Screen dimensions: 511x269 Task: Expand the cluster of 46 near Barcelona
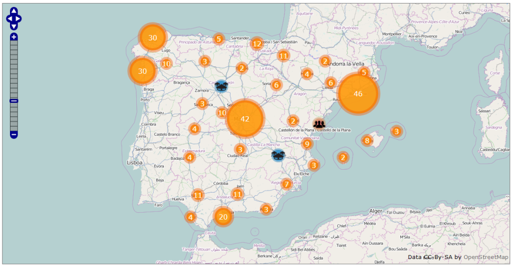click(x=358, y=94)
